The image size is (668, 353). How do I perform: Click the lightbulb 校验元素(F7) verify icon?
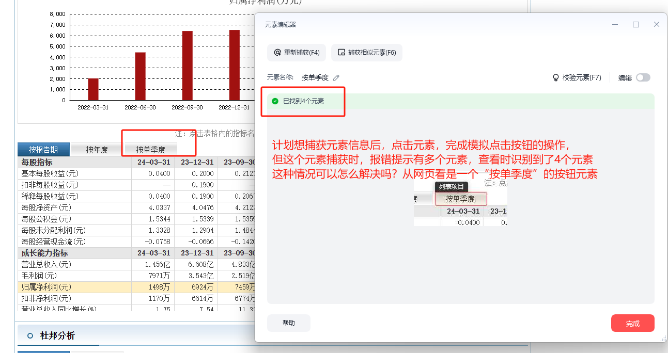coord(556,77)
